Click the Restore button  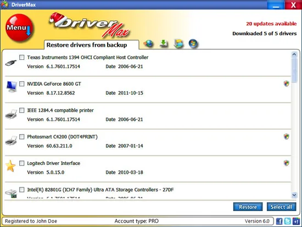(248, 207)
